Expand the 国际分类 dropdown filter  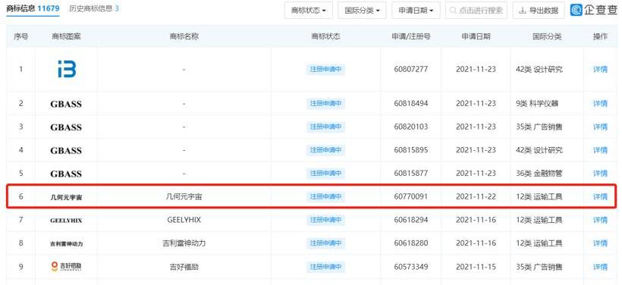pos(362,11)
